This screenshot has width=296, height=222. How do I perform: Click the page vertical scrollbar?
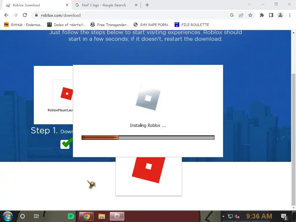pos(294,139)
